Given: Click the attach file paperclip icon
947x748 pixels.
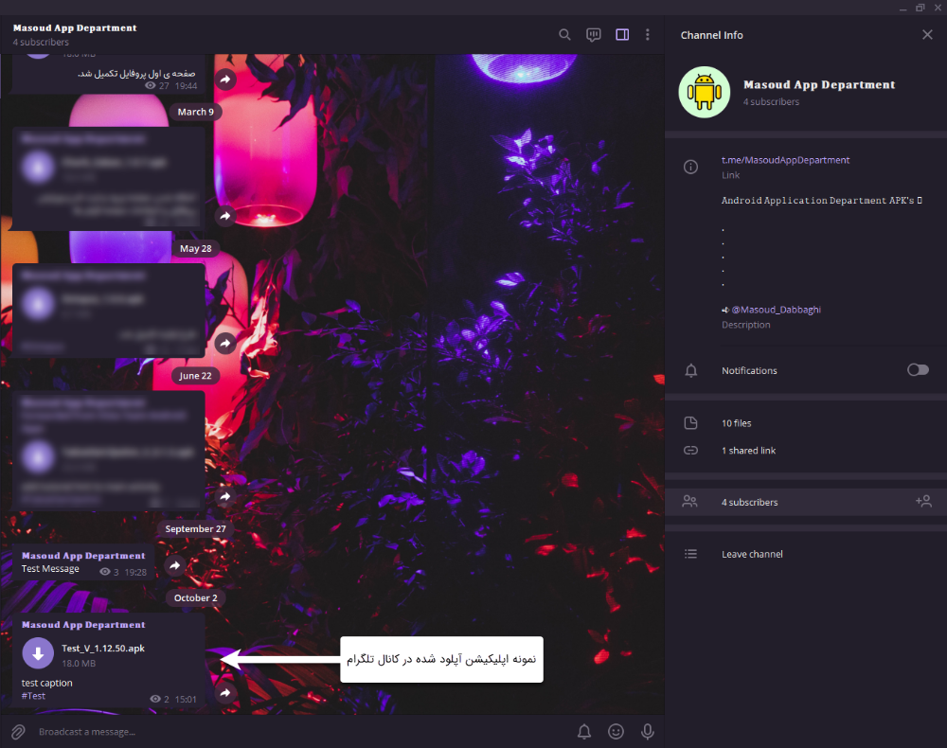Looking at the screenshot, I should (18, 732).
